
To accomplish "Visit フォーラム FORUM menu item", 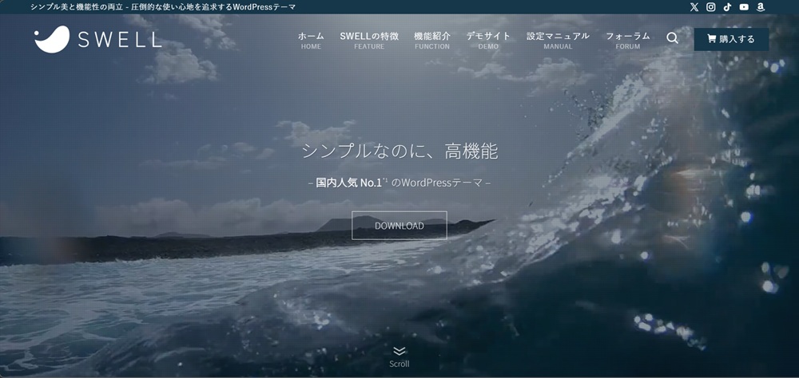I will coord(627,40).
